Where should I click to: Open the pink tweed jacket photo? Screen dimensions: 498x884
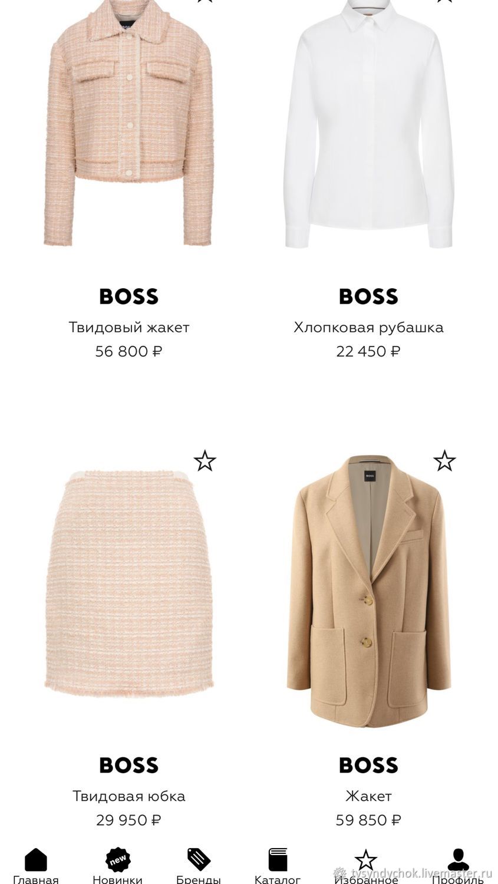128,124
